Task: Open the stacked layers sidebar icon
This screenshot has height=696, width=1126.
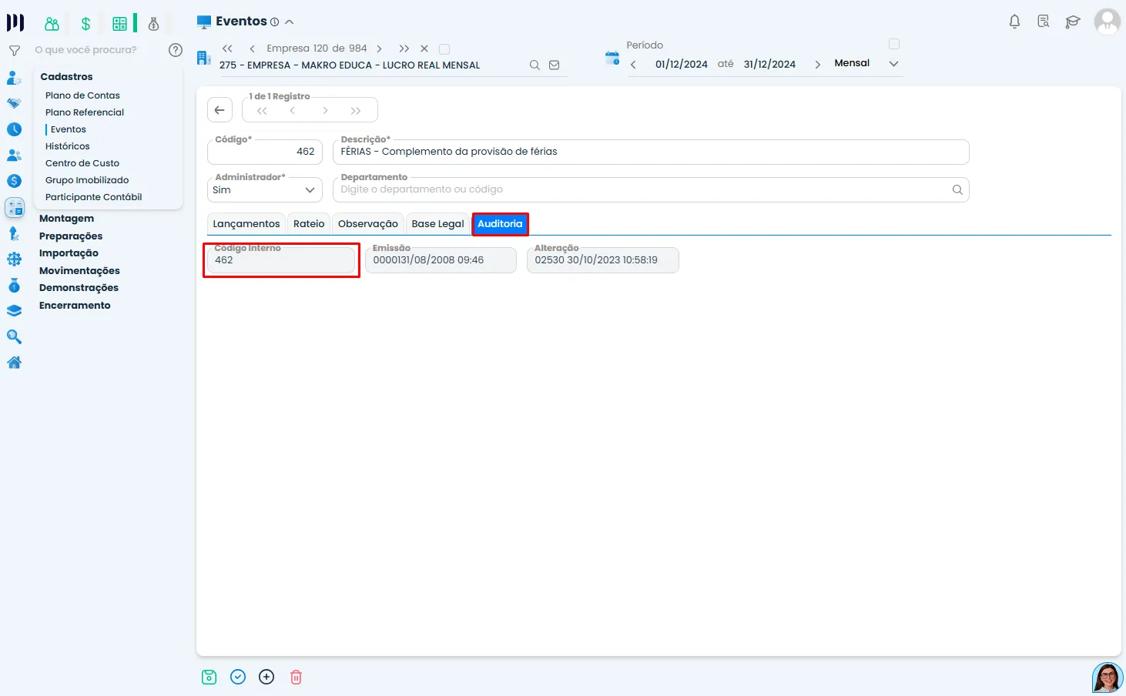Action: [14, 311]
